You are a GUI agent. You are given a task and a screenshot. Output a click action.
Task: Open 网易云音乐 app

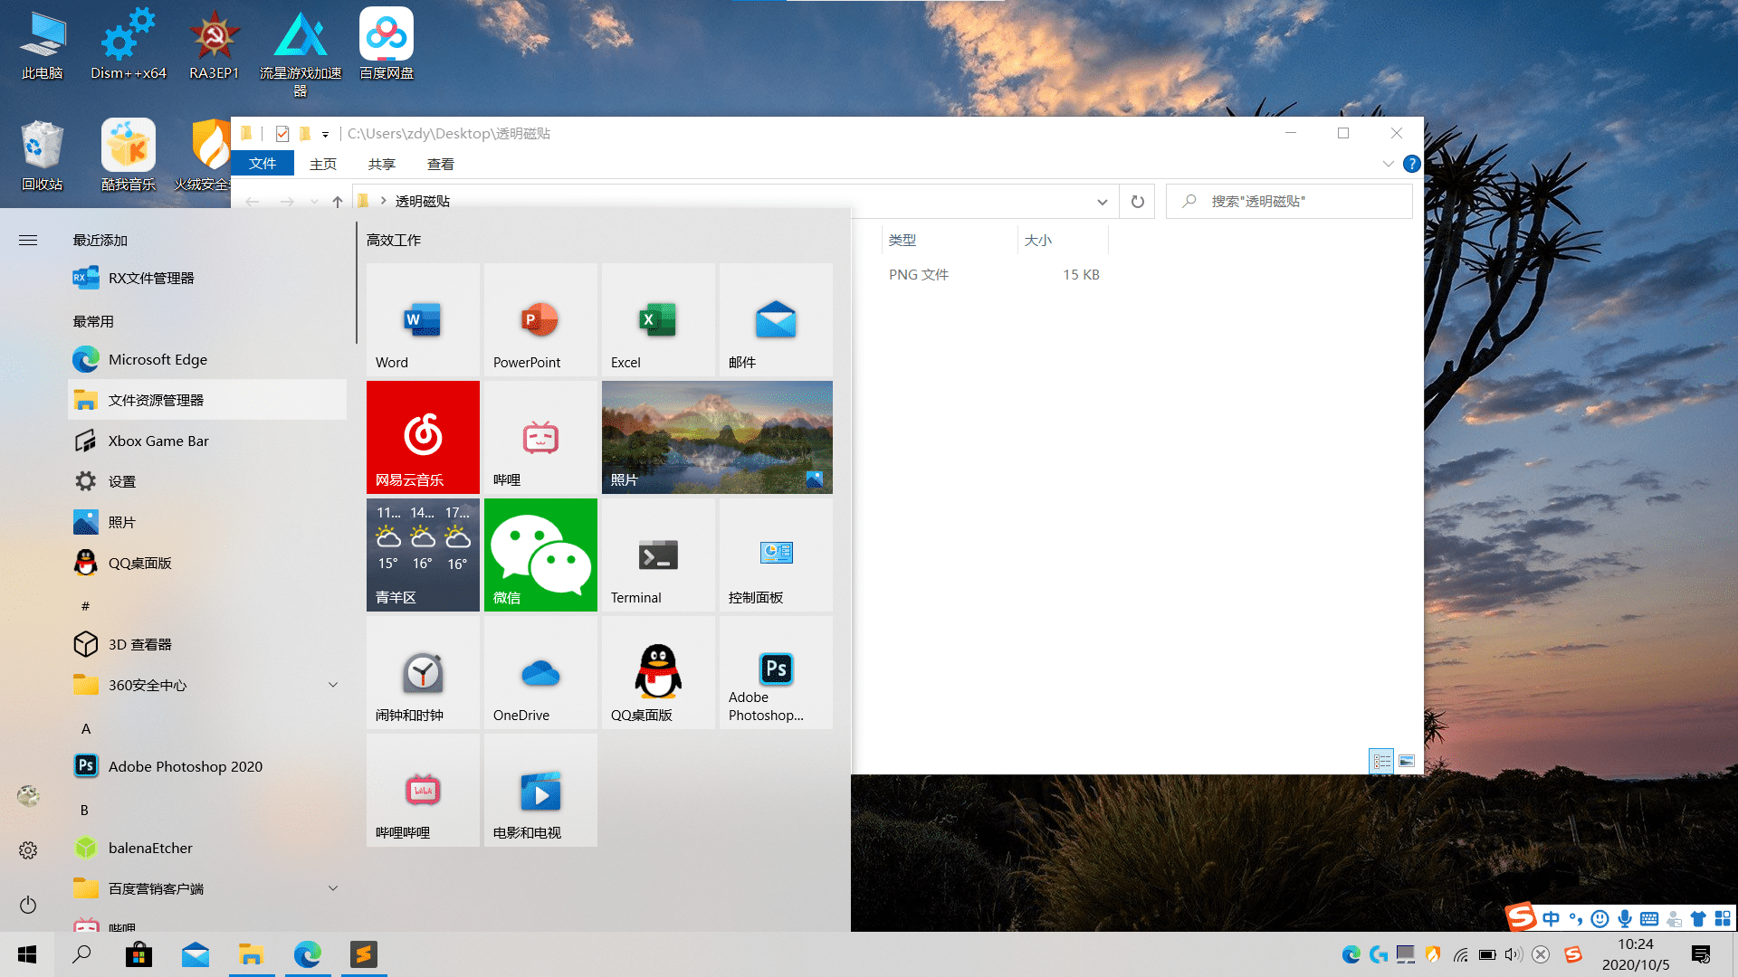click(421, 437)
